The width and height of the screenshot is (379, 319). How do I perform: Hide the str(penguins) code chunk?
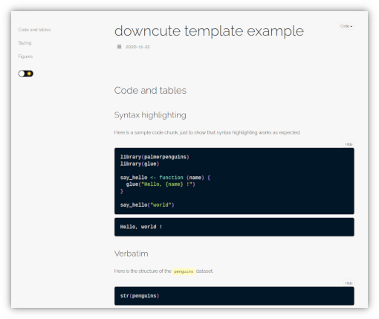349,283
